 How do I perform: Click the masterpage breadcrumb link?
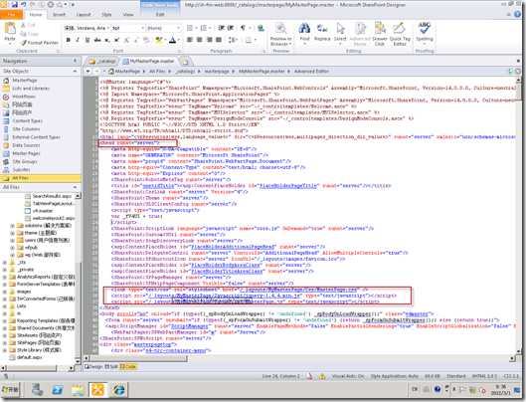(217, 72)
